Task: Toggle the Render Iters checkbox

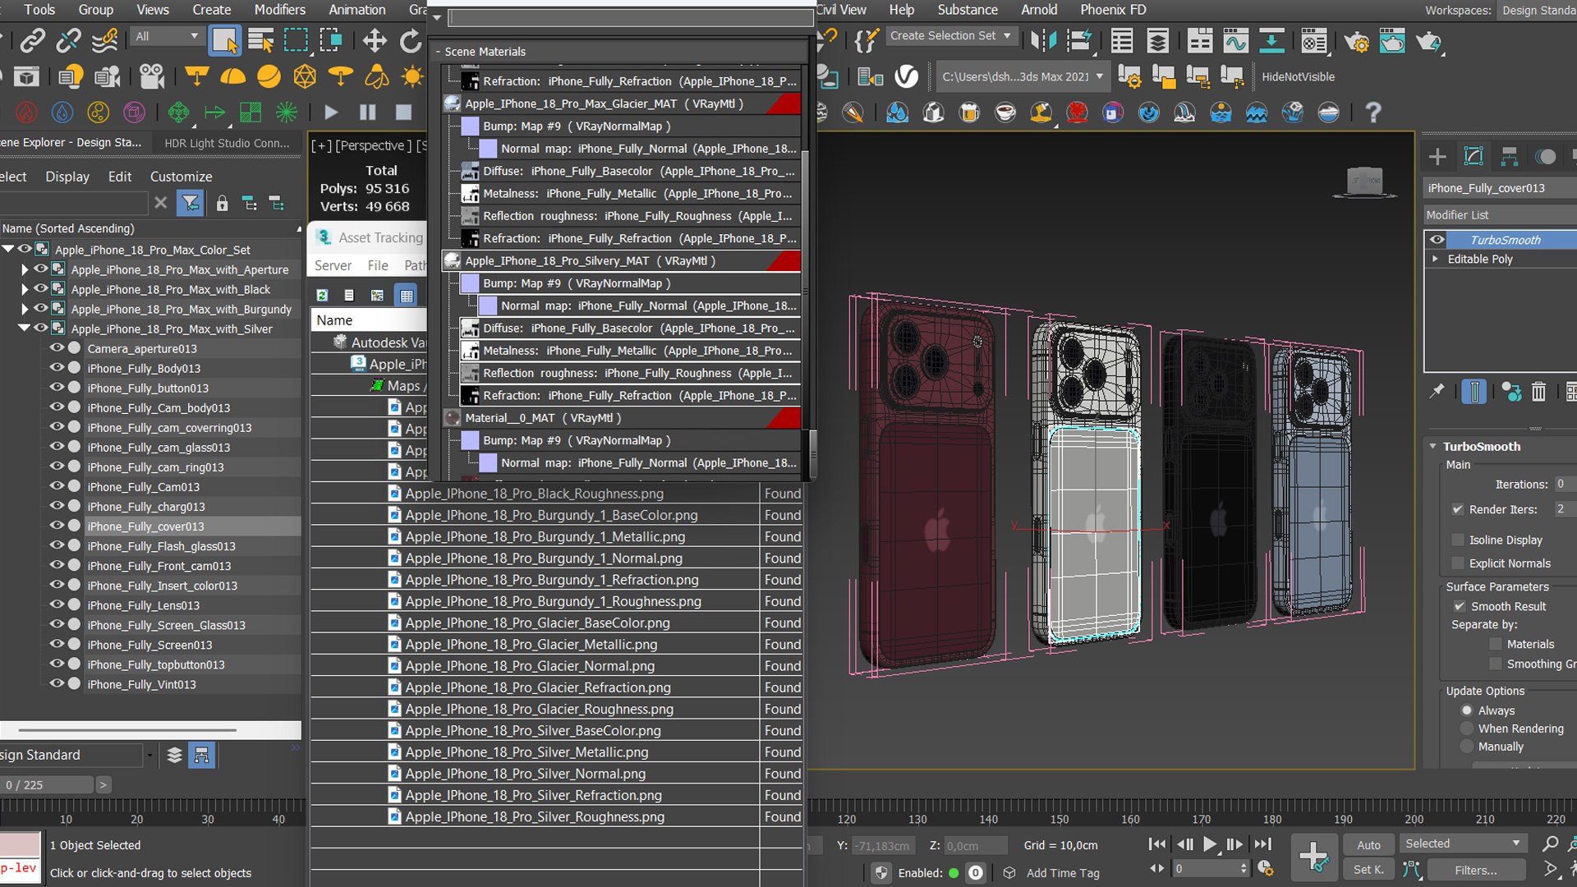Action: click(x=1458, y=509)
